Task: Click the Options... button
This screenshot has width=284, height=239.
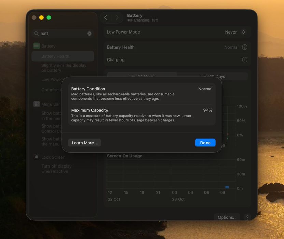Action: tap(227, 217)
